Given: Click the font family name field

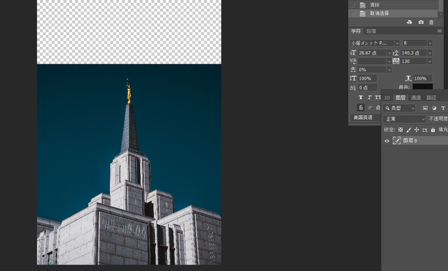Looking at the screenshot, I should coord(372,43).
